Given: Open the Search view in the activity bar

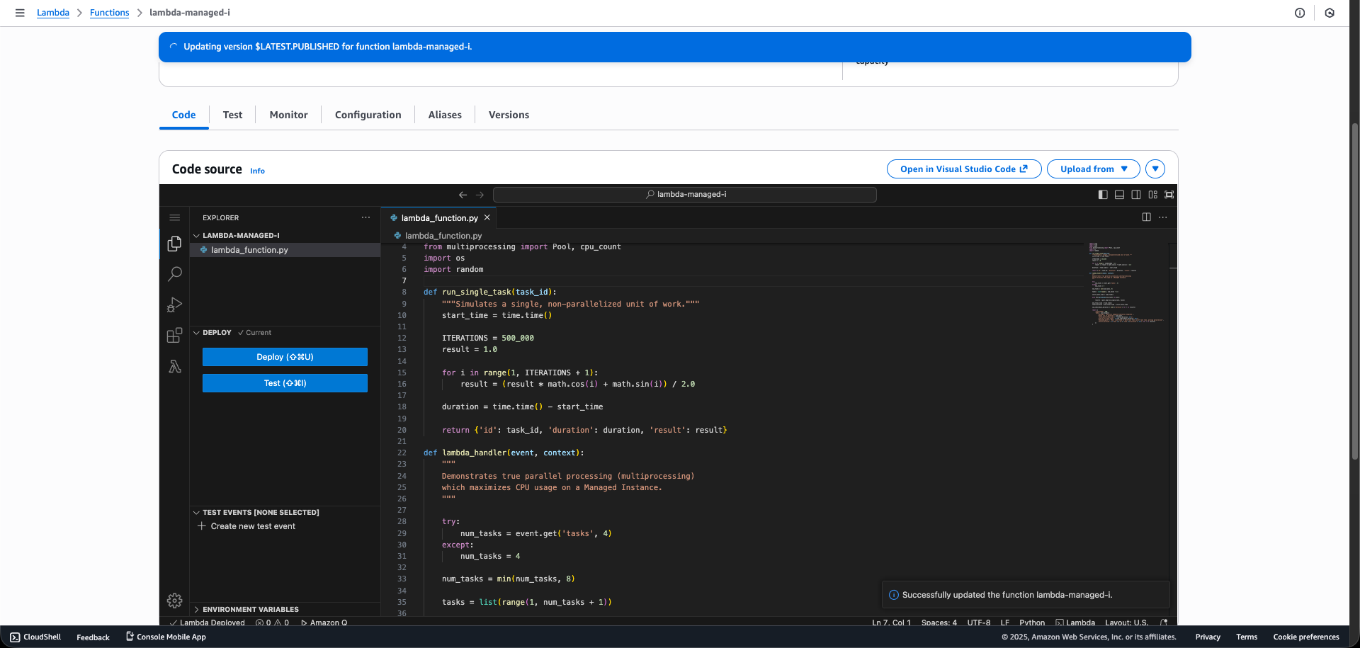Looking at the screenshot, I should pos(174,274).
